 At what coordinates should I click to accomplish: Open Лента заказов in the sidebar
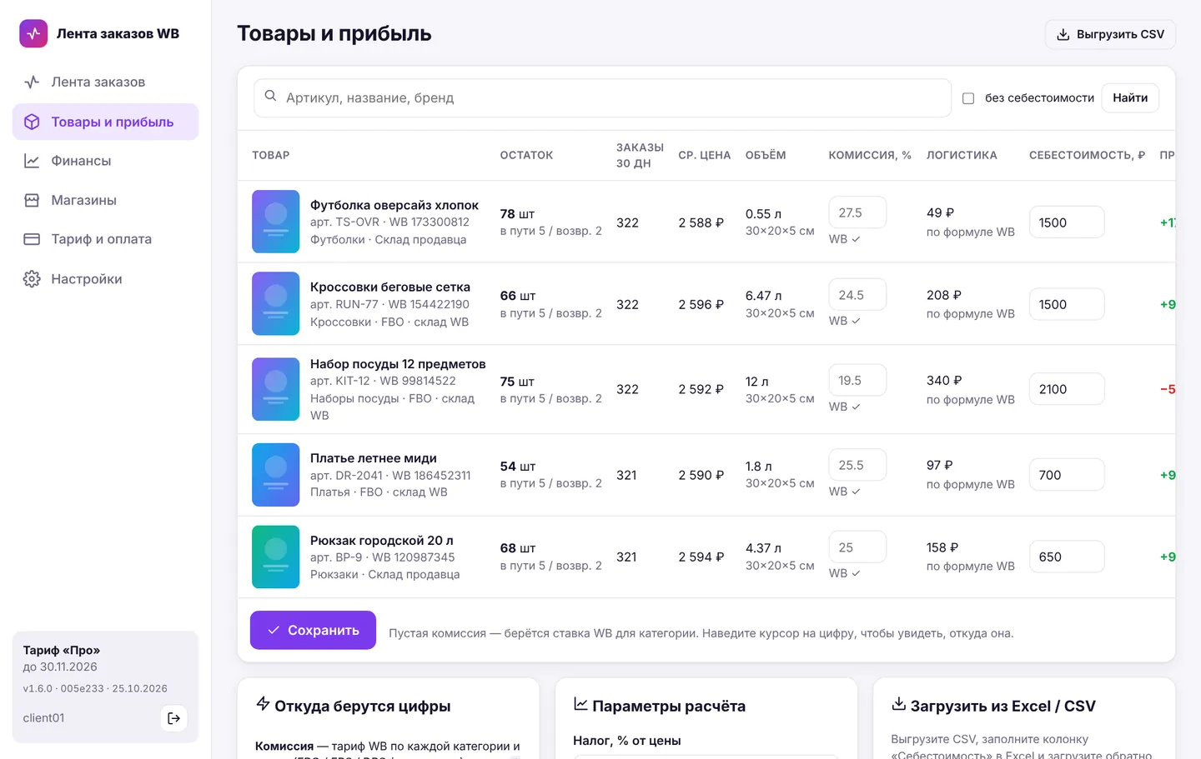[x=105, y=82]
